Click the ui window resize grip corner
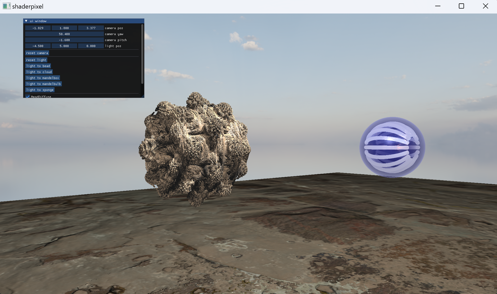Screen dimensions: 497x294 pos(142,96)
